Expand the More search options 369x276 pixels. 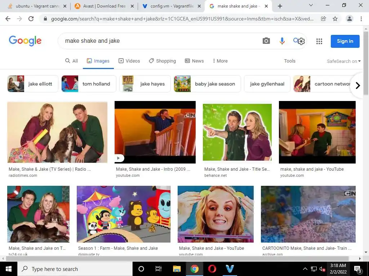[220, 61]
